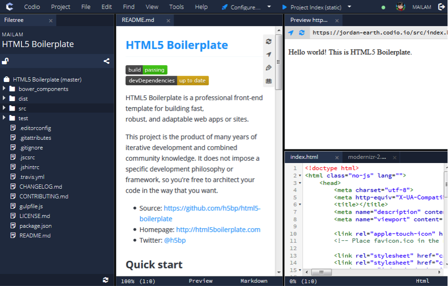The image size is (448, 286).
Task: Open the .jshintrc file
Action: coord(30,167)
